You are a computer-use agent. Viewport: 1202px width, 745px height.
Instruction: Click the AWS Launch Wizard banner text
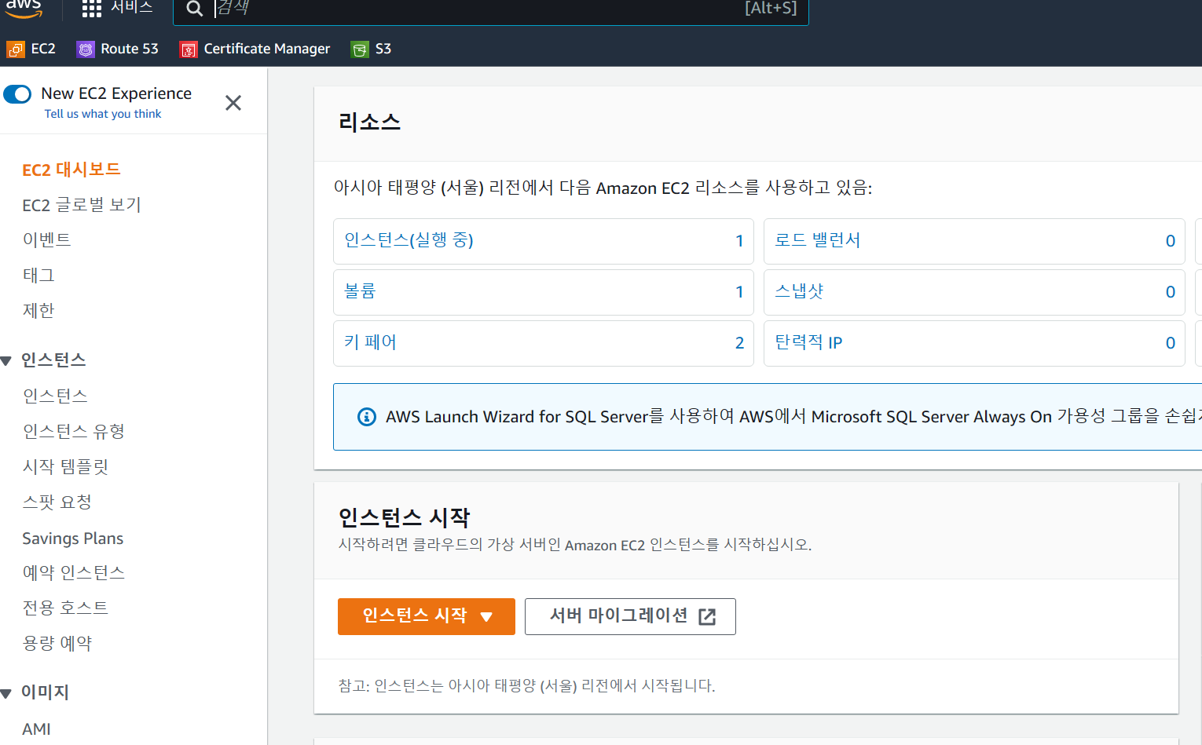pyautogui.click(x=793, y=417)
